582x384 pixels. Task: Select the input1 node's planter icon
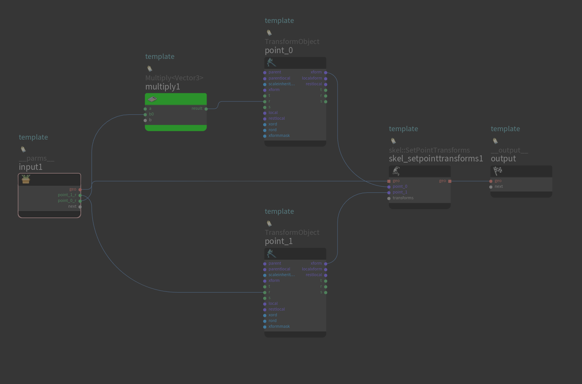pos(26,179)
